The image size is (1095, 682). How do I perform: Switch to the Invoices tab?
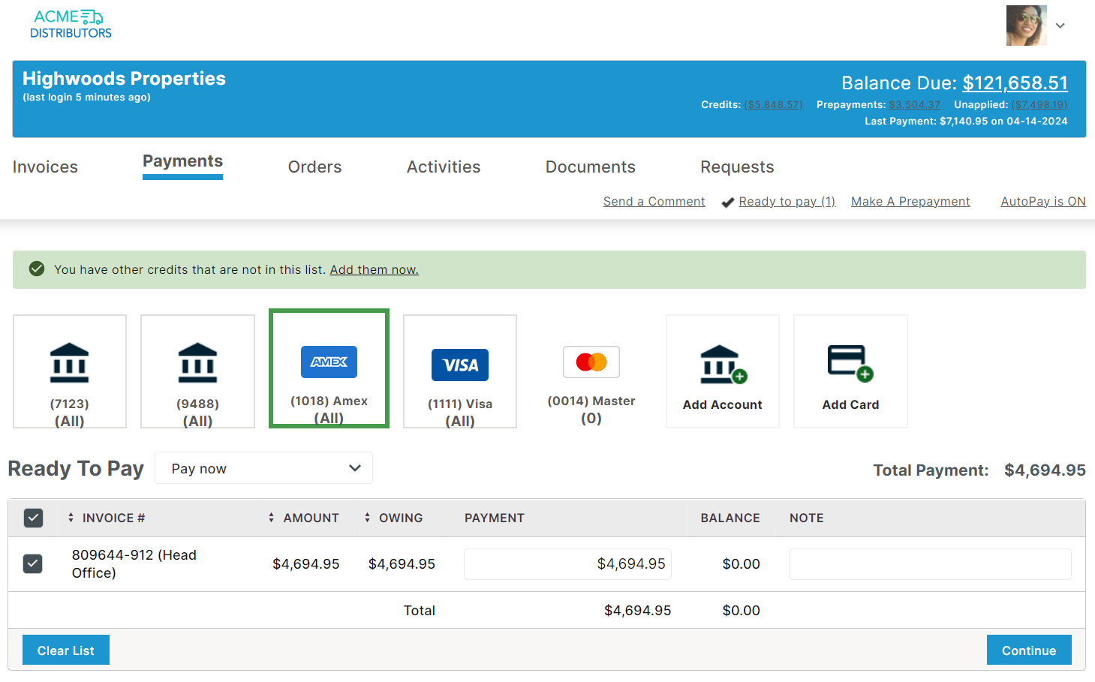[x=44, y=167]
